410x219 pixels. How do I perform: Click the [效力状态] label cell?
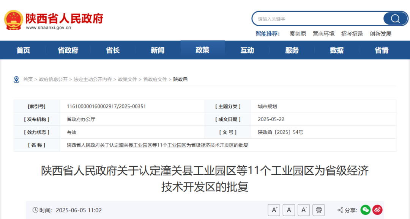36,132
